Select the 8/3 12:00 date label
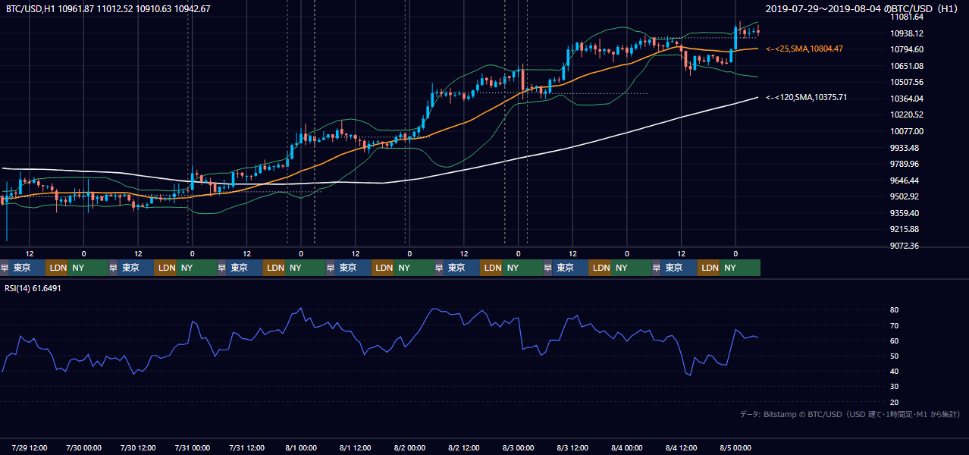Image resolution: width=969 pixels, height=455 pixels. [x=572, y=447]
